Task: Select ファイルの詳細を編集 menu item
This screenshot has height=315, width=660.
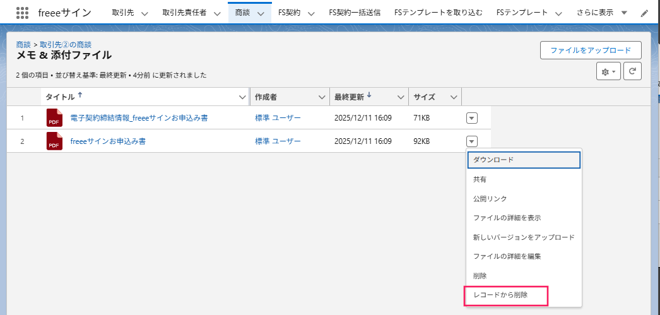Action: [x=524, y=256]
